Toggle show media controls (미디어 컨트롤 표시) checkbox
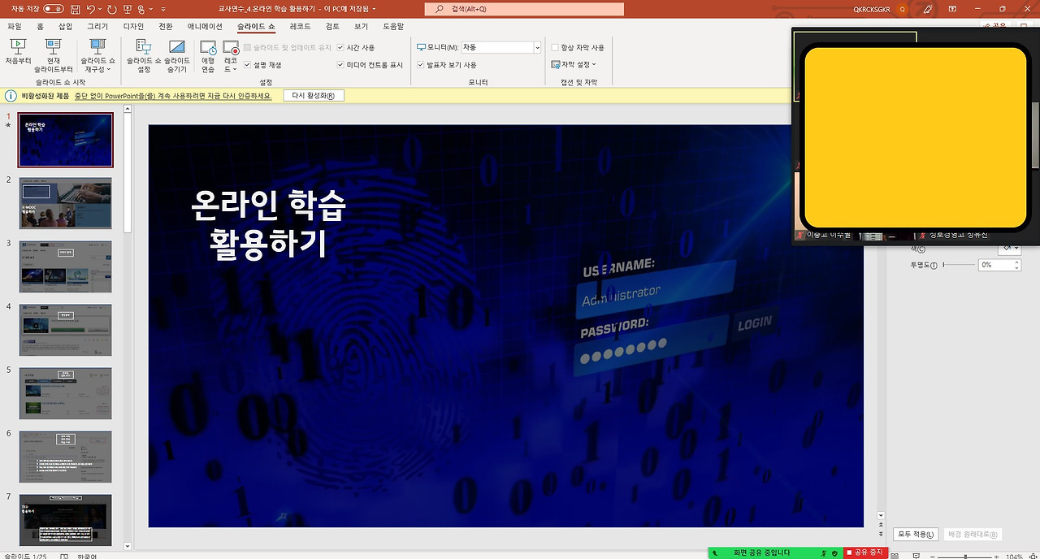The height and width of the screenshot is (559, 1040). pyautogui.click(x=340, y=64)
